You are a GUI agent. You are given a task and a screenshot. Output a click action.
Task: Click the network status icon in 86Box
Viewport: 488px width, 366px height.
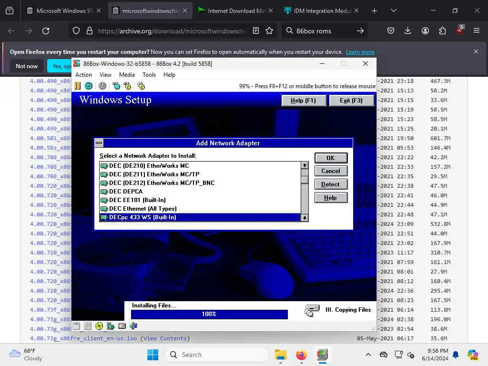(111, 326)
